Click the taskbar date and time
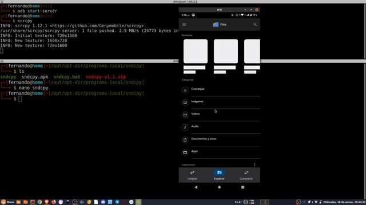 pyautogui.click(x=344, y=202)
